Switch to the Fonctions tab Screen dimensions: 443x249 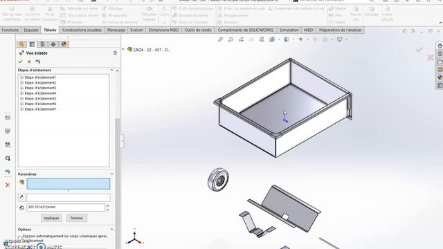coord(10,30)
